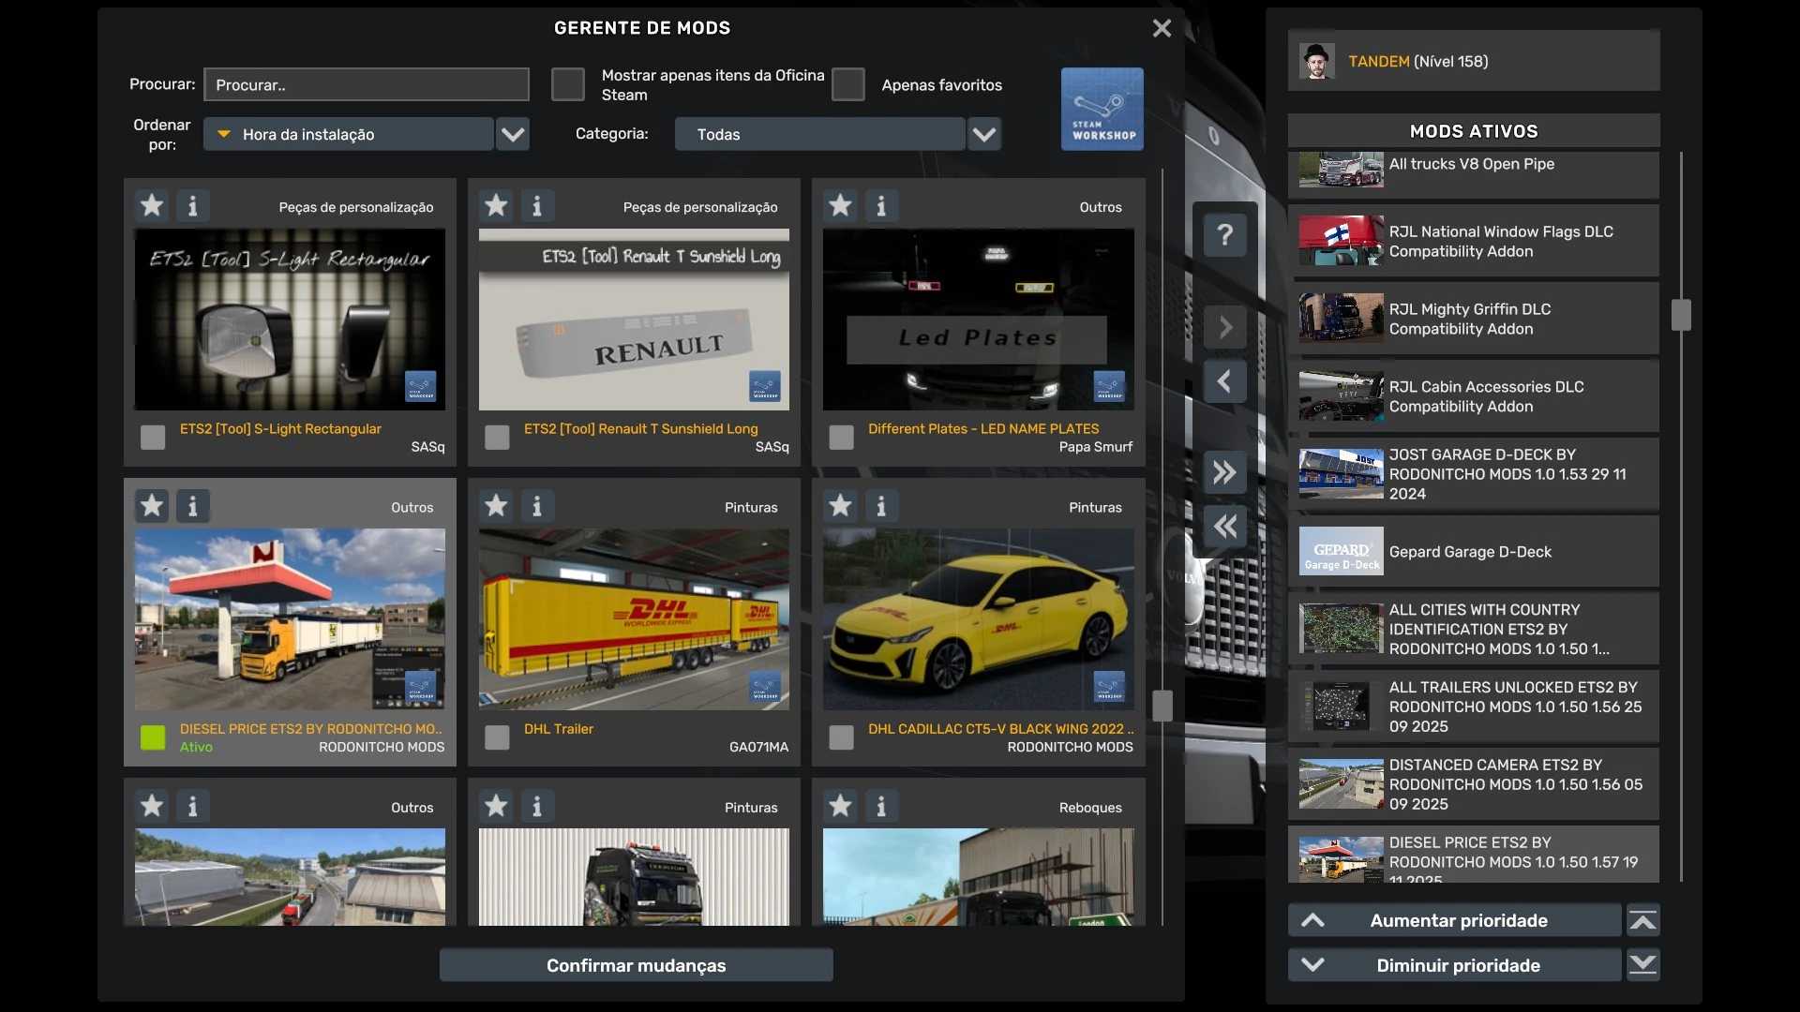
Task: Click the active mods list scrollbar handle
Action: click(x=1681, y=315)
